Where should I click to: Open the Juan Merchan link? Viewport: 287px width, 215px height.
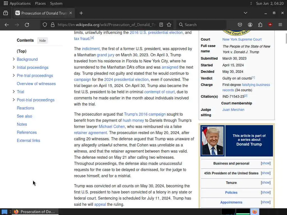point(233,110)
